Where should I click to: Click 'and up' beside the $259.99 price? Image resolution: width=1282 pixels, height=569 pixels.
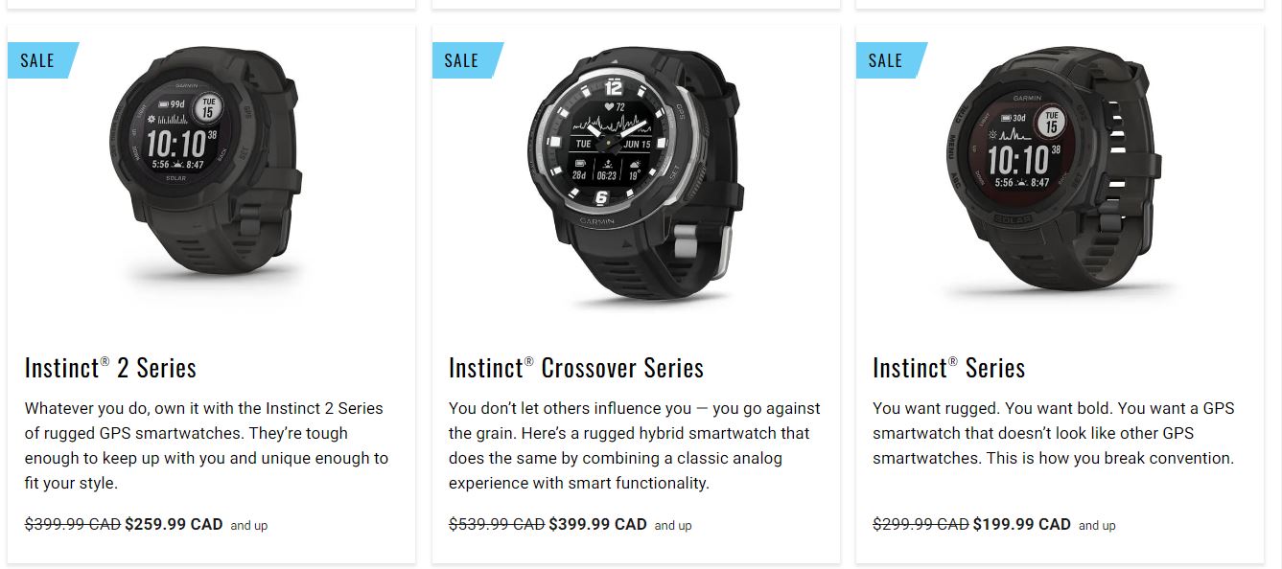click(x=249, y=526)
